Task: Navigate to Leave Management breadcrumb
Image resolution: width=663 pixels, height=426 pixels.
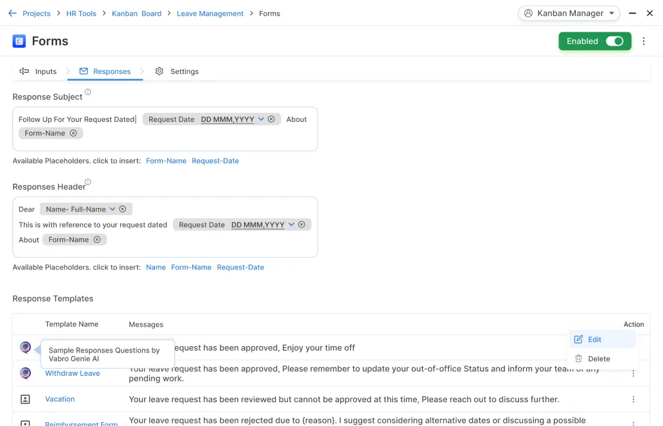Action: coord(210,14)
